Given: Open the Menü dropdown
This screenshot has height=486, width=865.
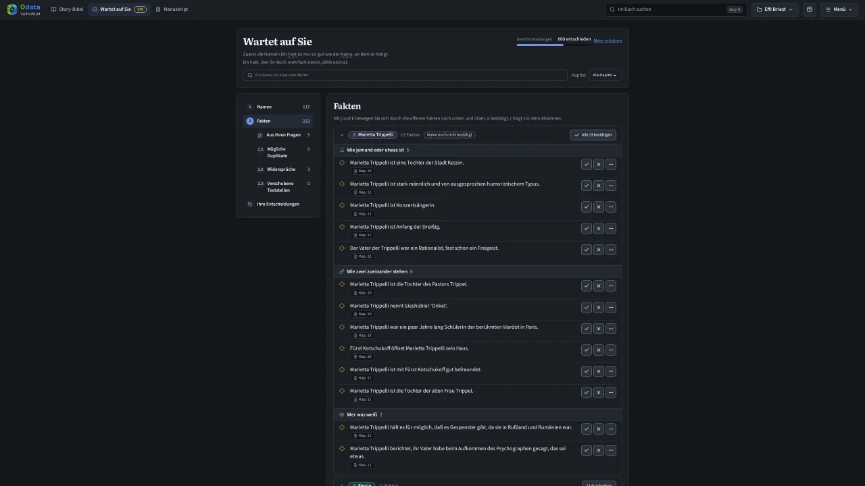Looking at the screenshot, I should coord(839,9).
